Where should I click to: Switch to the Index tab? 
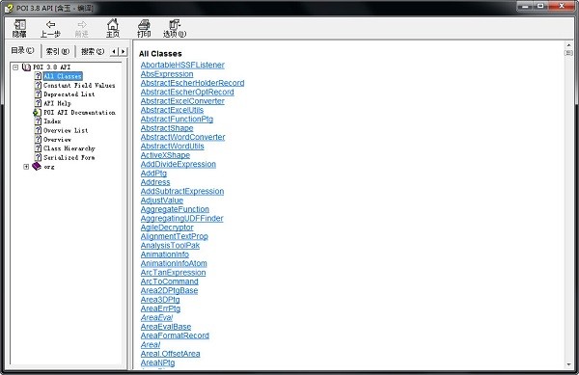tap(58, 51)
